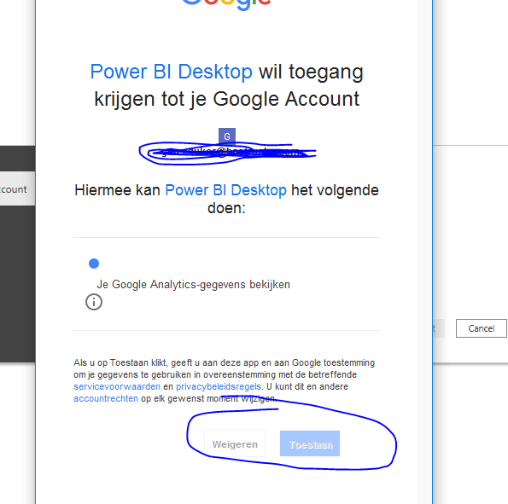This screenshot has width=508, height=504.
Task: Select the partially visible account tab behind dialog
Action: pyautogui.click(x=17, y=188)
